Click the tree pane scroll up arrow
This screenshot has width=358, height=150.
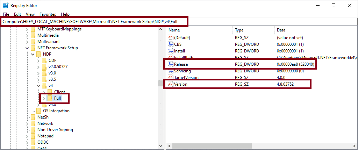(x=160, y=29)
